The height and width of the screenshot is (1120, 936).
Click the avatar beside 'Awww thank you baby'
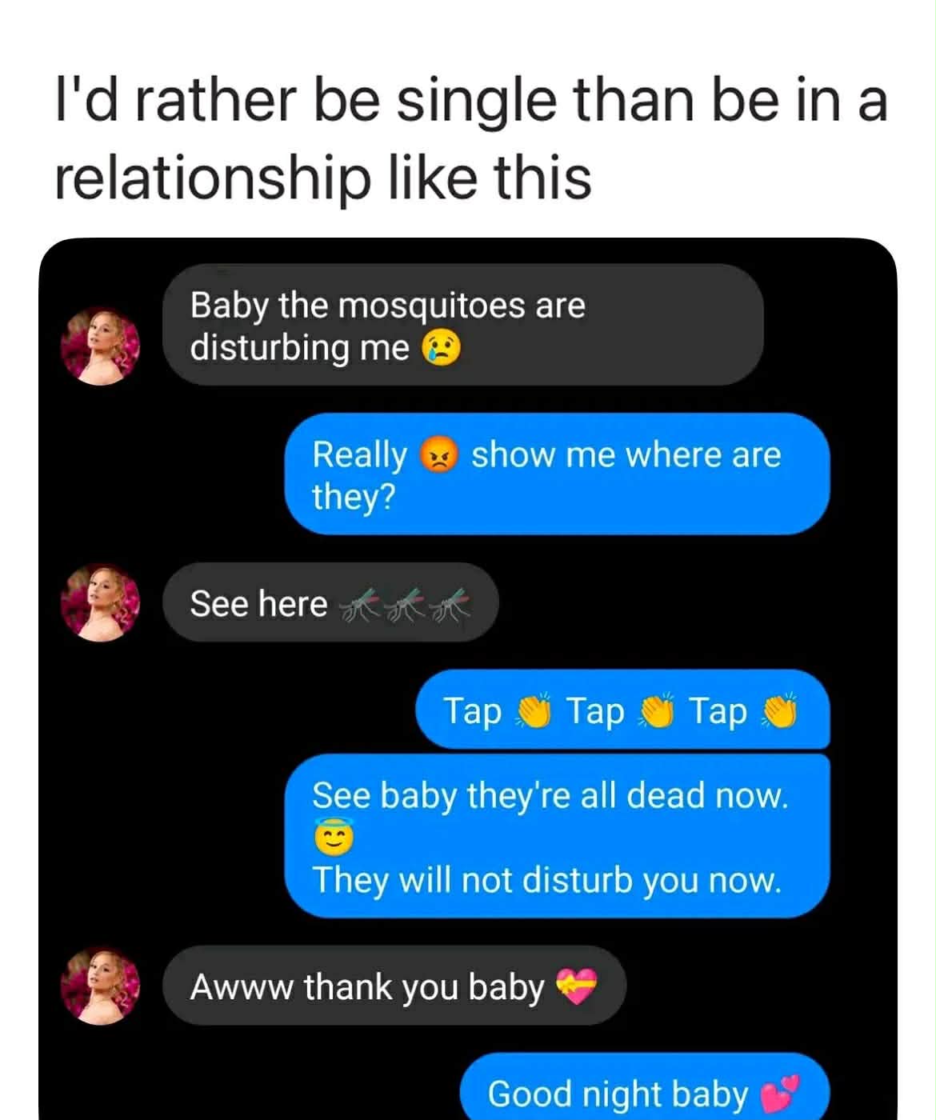pos(101,986)
